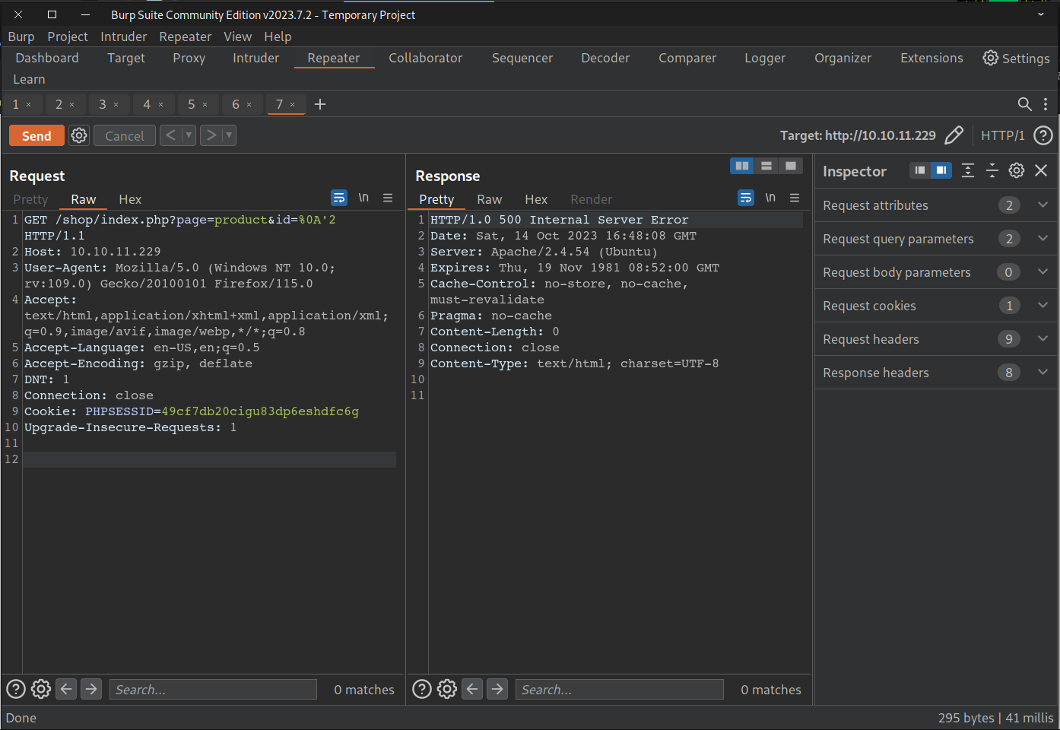The height and width of the screenshot is (730, 1060).
Task: Click the HTTP/1 protocol help icon
Action: pyautogui.click(x=1043, y=135)
